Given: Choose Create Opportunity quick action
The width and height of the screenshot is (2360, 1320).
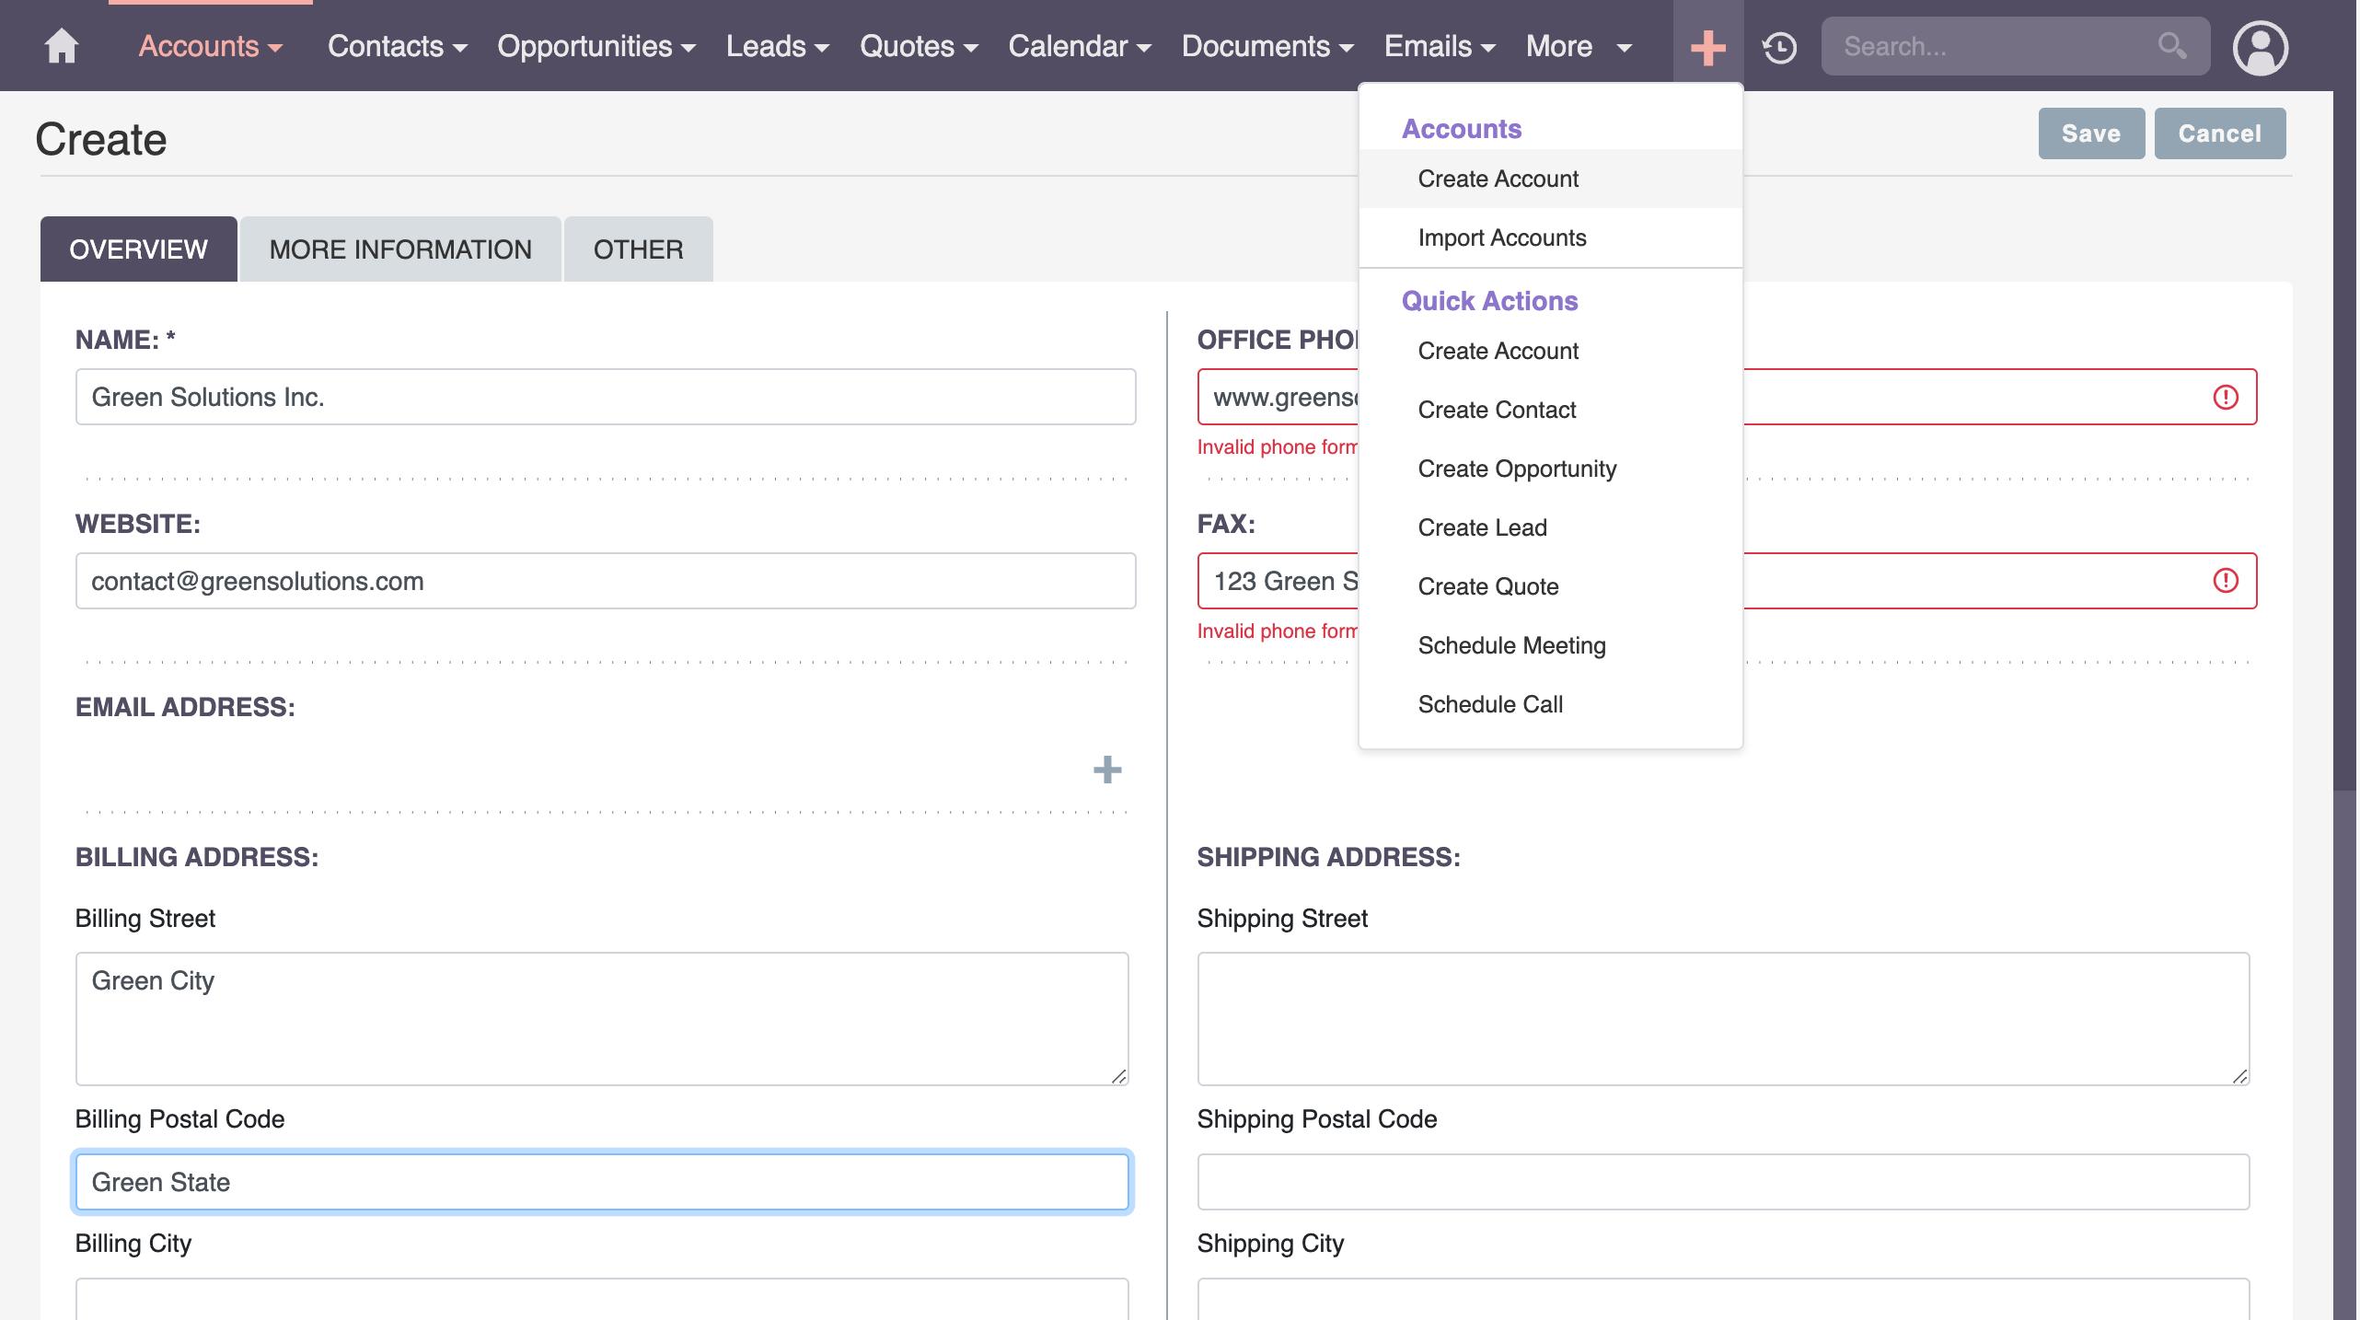Looking at the screenshot, I should click(x=1516, y=469).
